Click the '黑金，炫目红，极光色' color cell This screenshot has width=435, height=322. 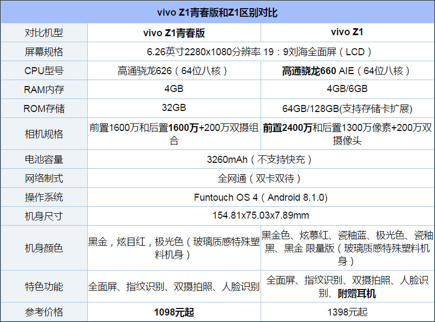click(x=174, y=248)
